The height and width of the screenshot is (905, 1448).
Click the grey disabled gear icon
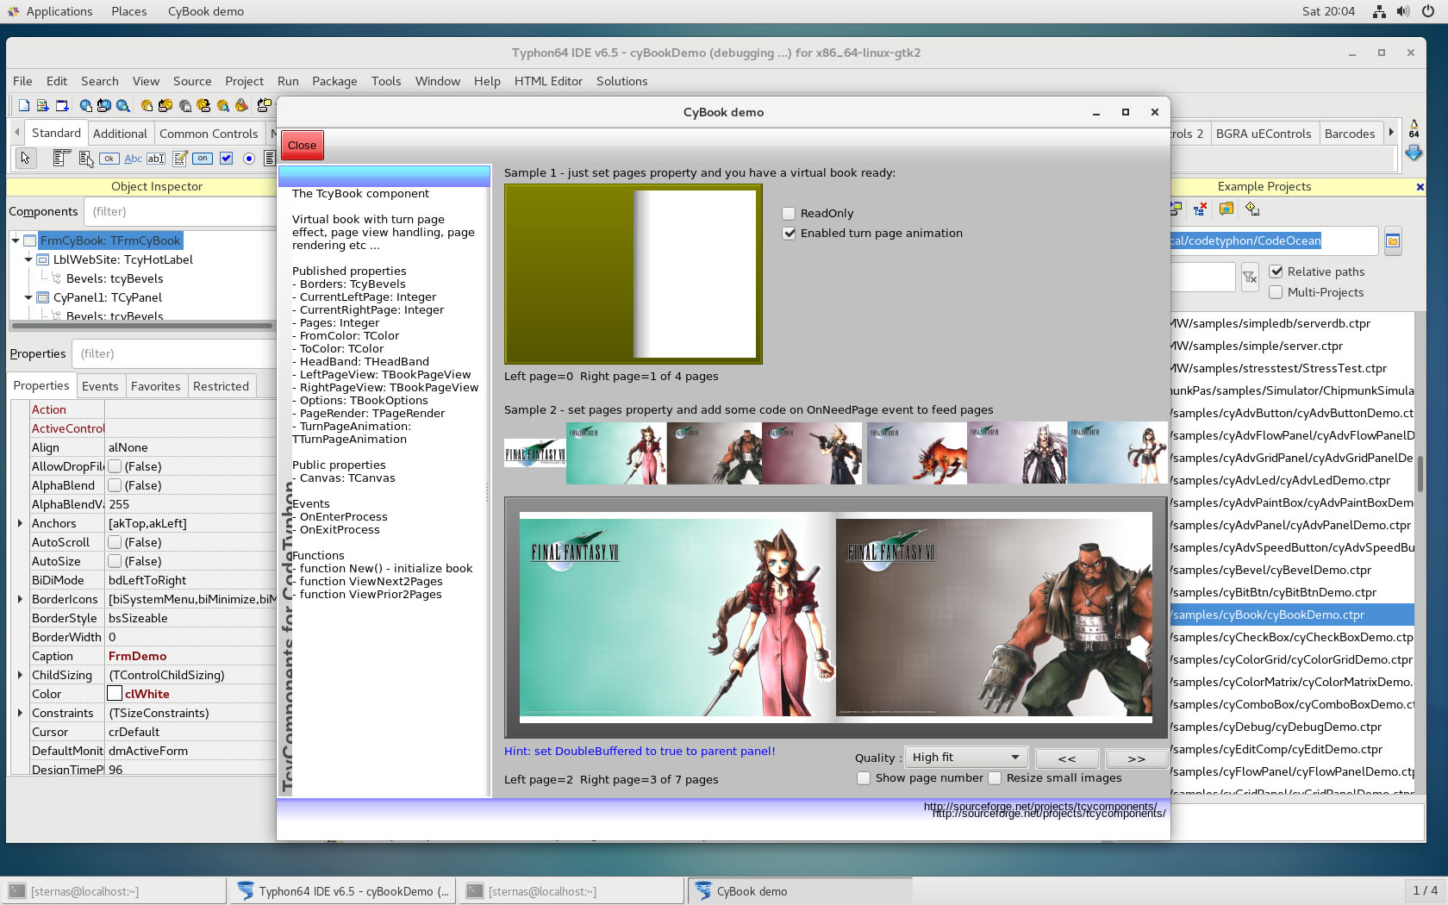click(184, 105)
